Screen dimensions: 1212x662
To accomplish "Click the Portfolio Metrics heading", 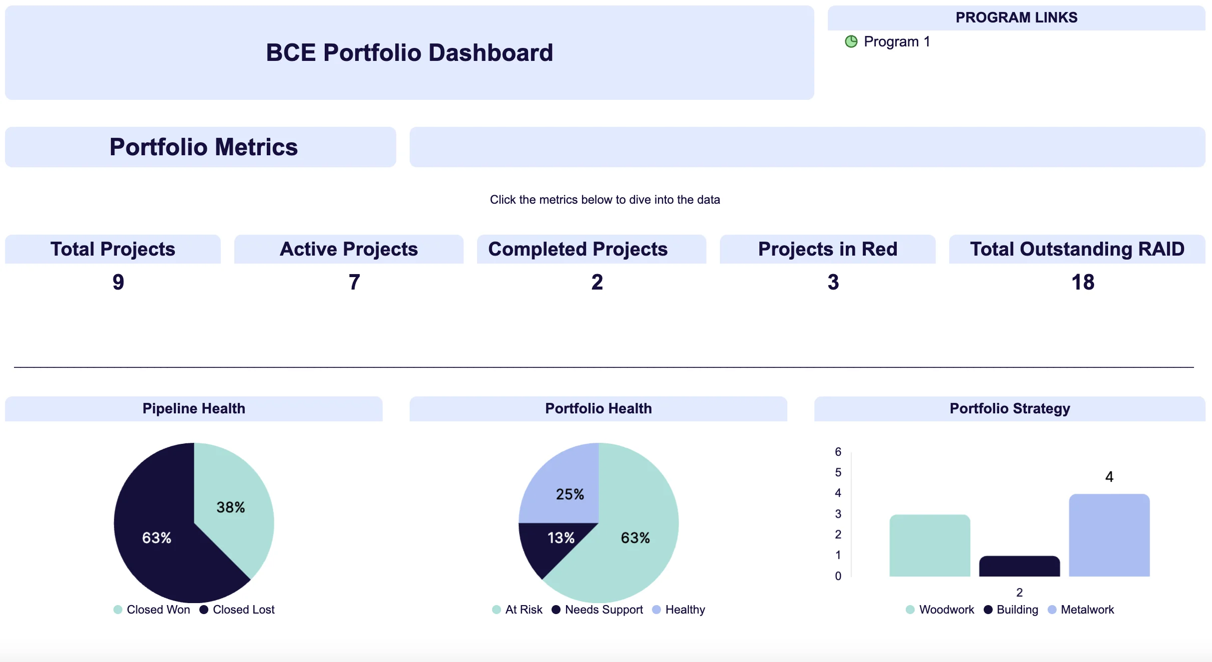I will tap(203, 147).
